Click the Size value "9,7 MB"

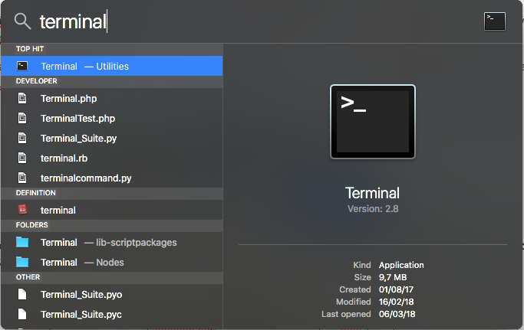[393, 277]
